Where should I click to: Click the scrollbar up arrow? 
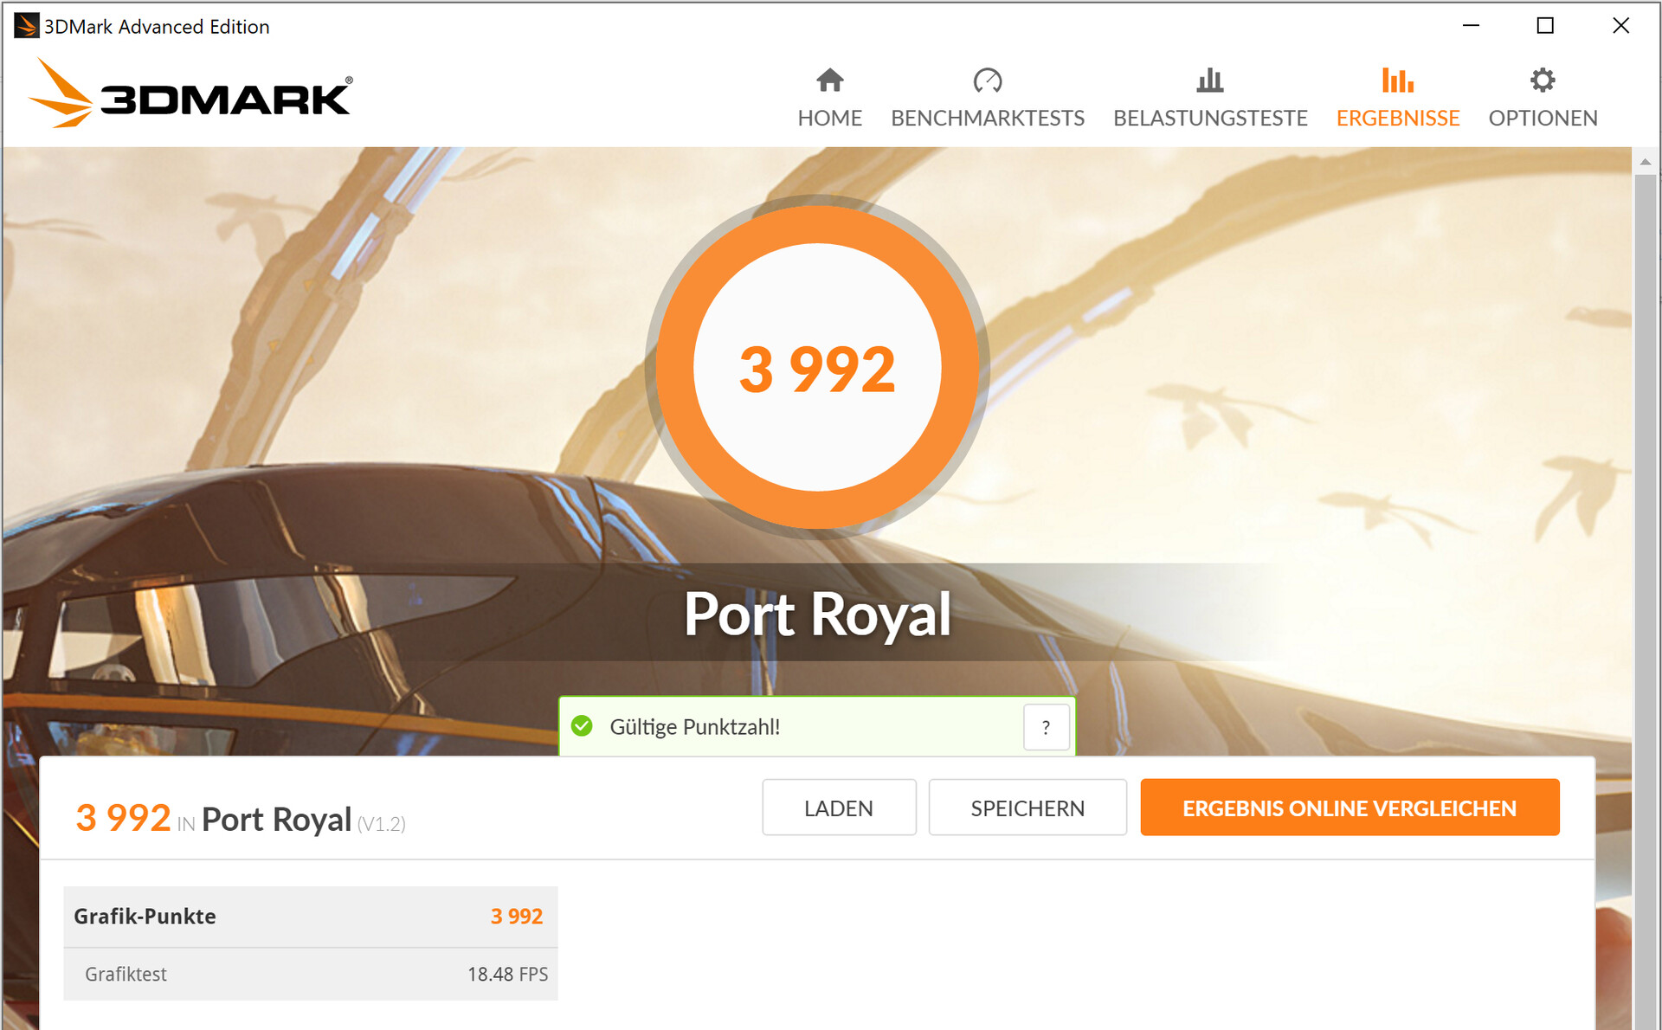click(1646, 162)
